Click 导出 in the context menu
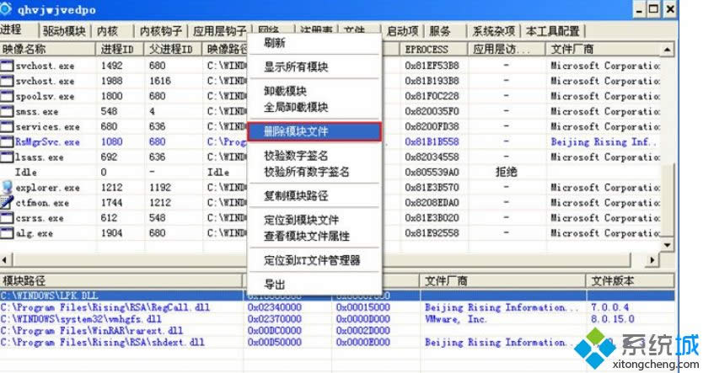 coord(274,285)
